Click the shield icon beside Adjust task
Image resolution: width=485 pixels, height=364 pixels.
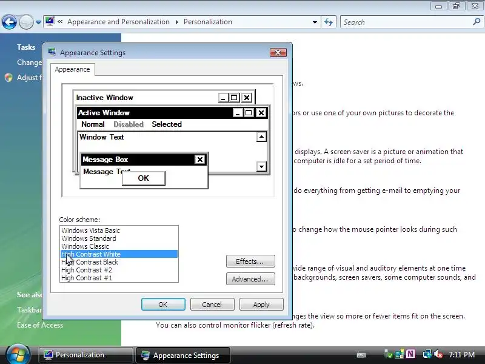point(8,78)
